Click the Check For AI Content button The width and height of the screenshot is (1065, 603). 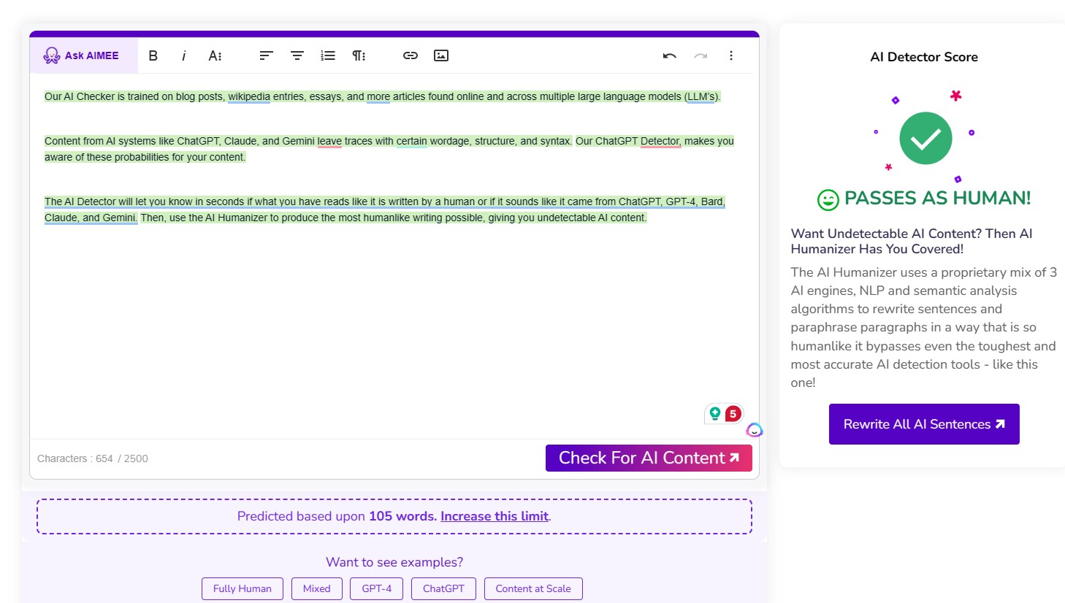pyautogui.click(x=649, y=458)
